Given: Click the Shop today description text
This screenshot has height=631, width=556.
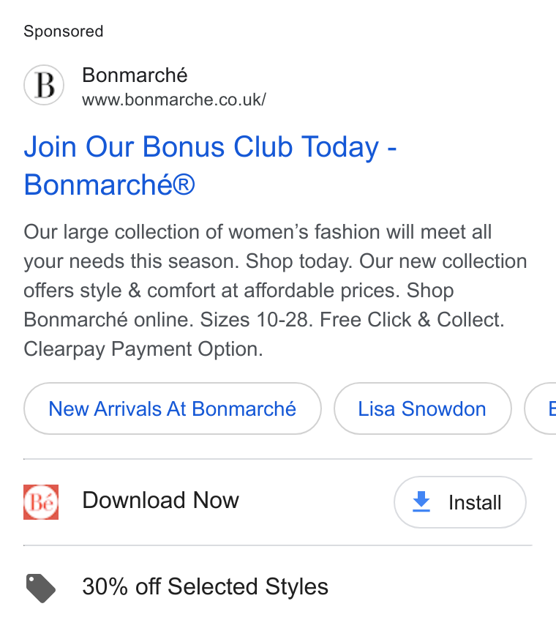Looking at the screenshot, I should click(x=299, y=261).
